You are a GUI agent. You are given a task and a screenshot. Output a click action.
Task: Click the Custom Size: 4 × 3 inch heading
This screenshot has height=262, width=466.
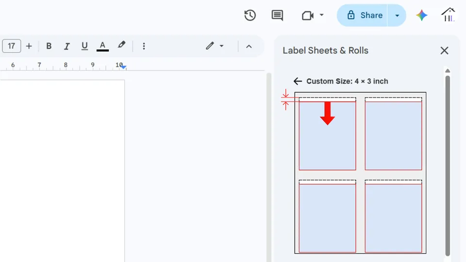coord(347,81)
